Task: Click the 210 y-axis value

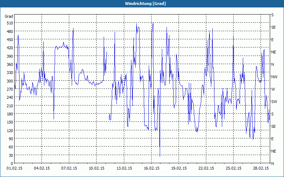Action: pos(10,105)
